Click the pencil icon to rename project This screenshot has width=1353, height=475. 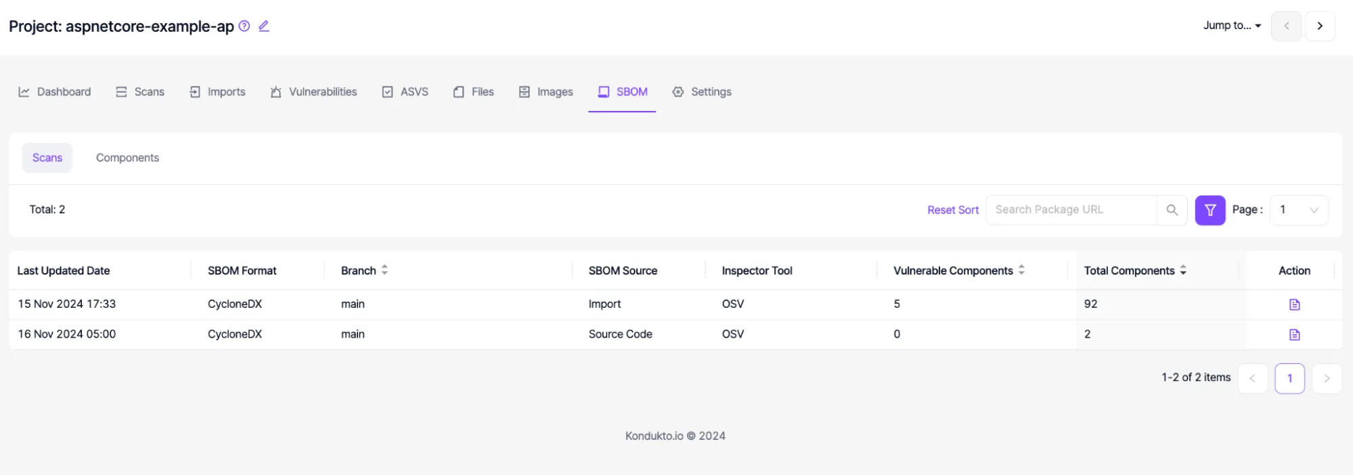pos(264,26)
